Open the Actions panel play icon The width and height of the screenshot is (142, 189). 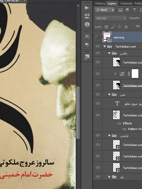tap(87, 8)
